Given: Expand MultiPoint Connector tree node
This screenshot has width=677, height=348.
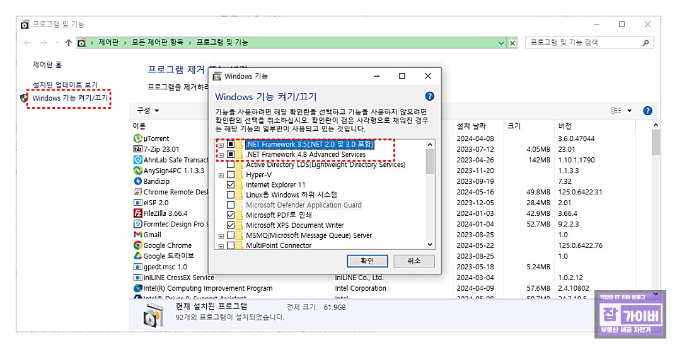Looking at the screenshot, I should (x=221, y=246).
